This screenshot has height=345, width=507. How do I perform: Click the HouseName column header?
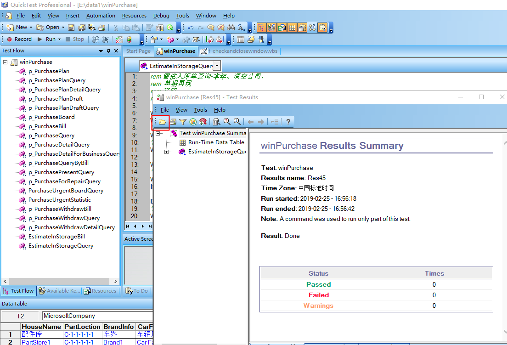click(42, 327)
